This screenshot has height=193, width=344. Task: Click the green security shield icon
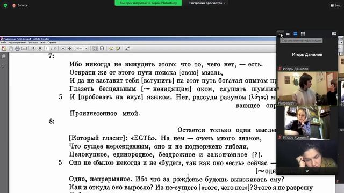click(5, 5)
